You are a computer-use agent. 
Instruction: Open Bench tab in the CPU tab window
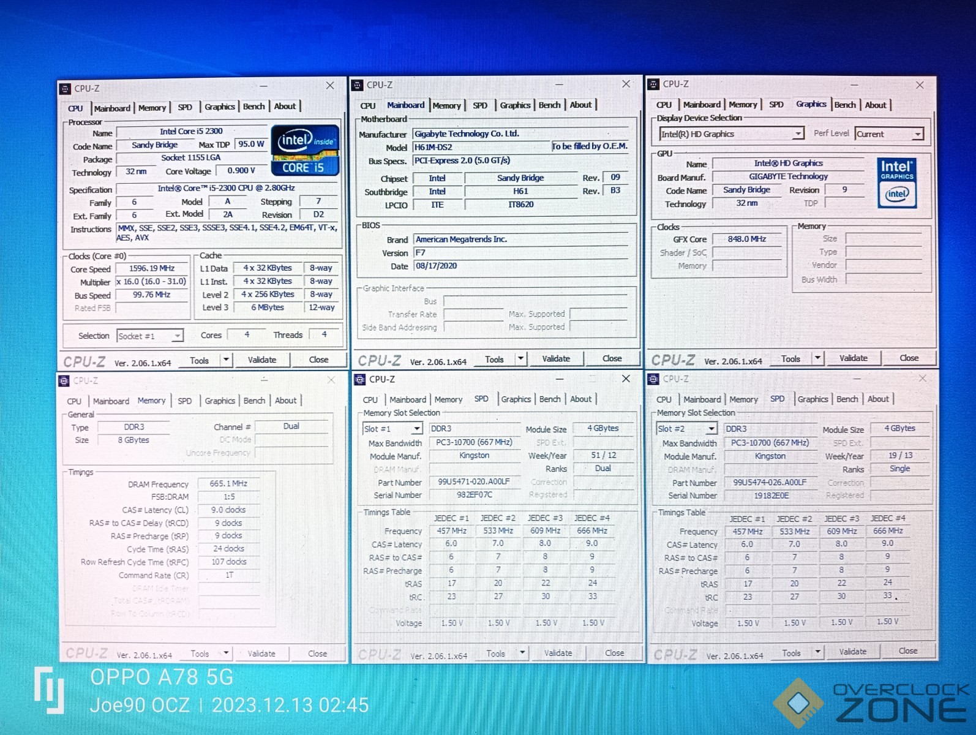[x=254, y=107]
